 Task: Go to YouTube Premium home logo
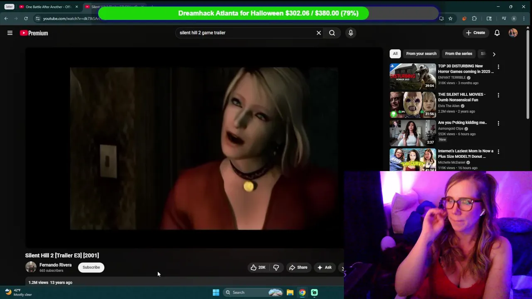pyautogui.click(x=34, y=33)
